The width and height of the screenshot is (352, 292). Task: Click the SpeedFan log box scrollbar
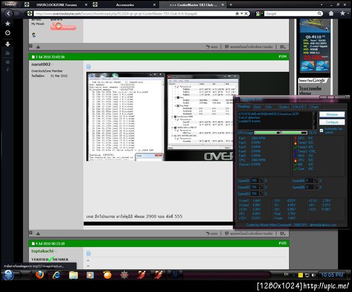click(x=314, y=120)
